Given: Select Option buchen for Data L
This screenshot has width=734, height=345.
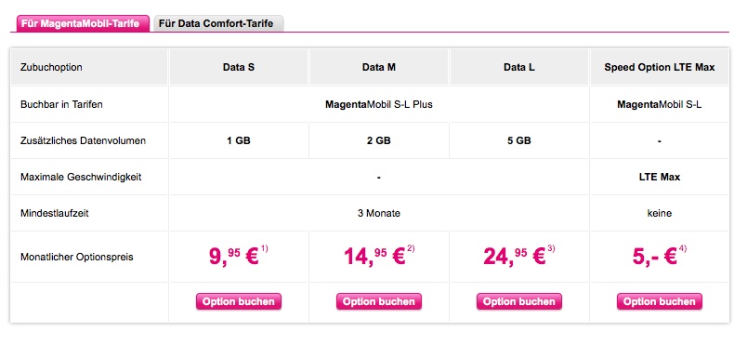Looking at the screenshot, I should 519,301.
